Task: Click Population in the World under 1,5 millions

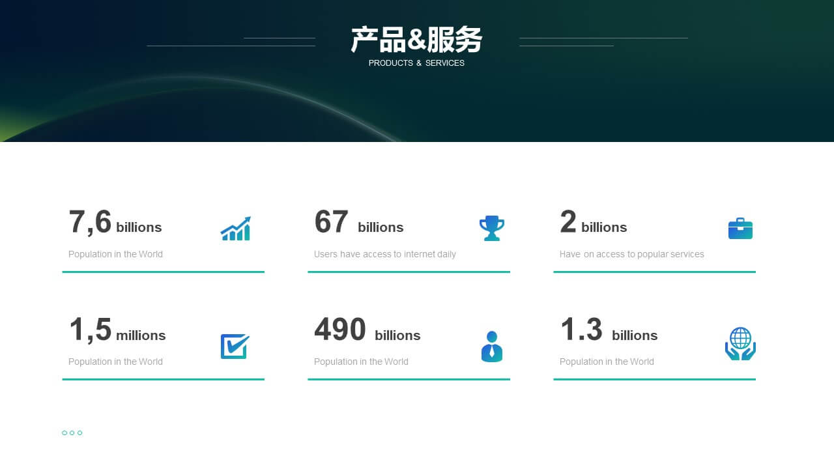Action: click(115, 362)
